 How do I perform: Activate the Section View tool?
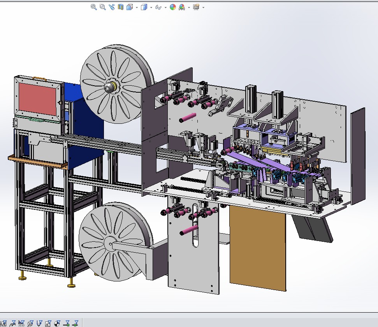pyautogui.click(x=121, y=7)
